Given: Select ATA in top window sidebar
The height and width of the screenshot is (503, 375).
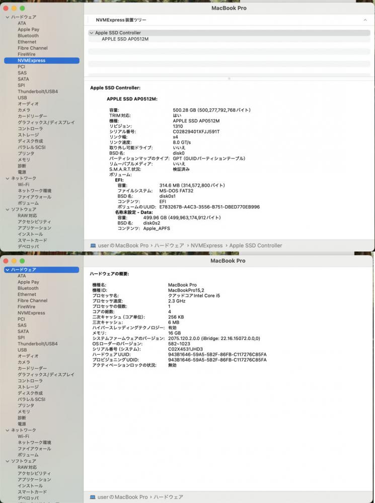Looking at the screenshot, I should pos(22,23).
